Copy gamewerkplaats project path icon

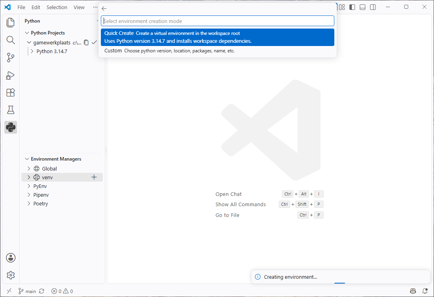pyautogui.click(x=86, y=42)
